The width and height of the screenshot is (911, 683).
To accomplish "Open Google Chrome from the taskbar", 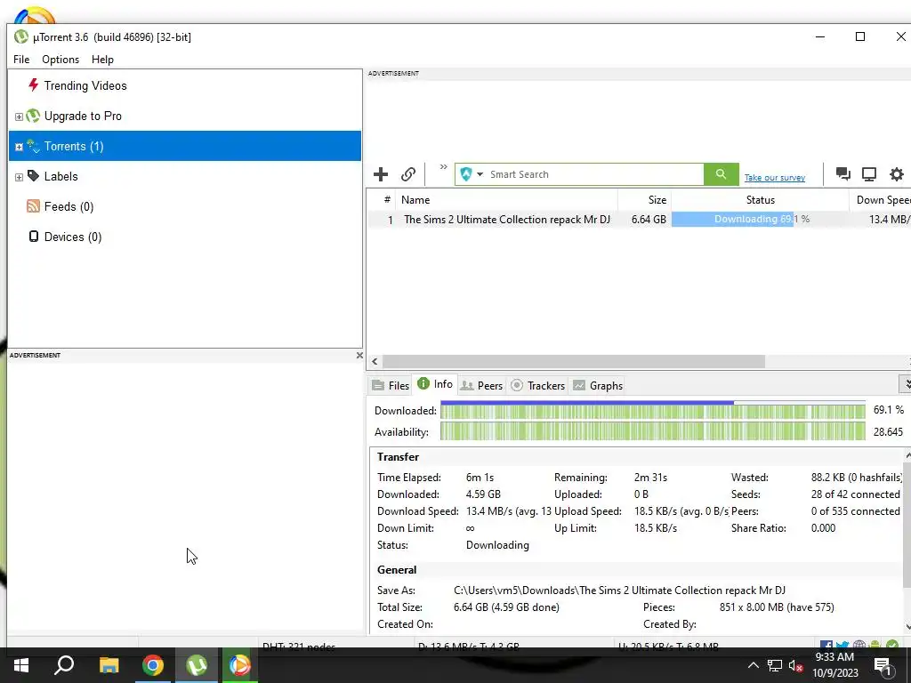I will click(153, 665).
